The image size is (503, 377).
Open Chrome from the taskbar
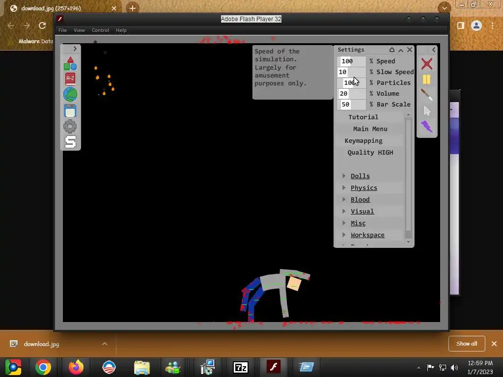(43, 367)
